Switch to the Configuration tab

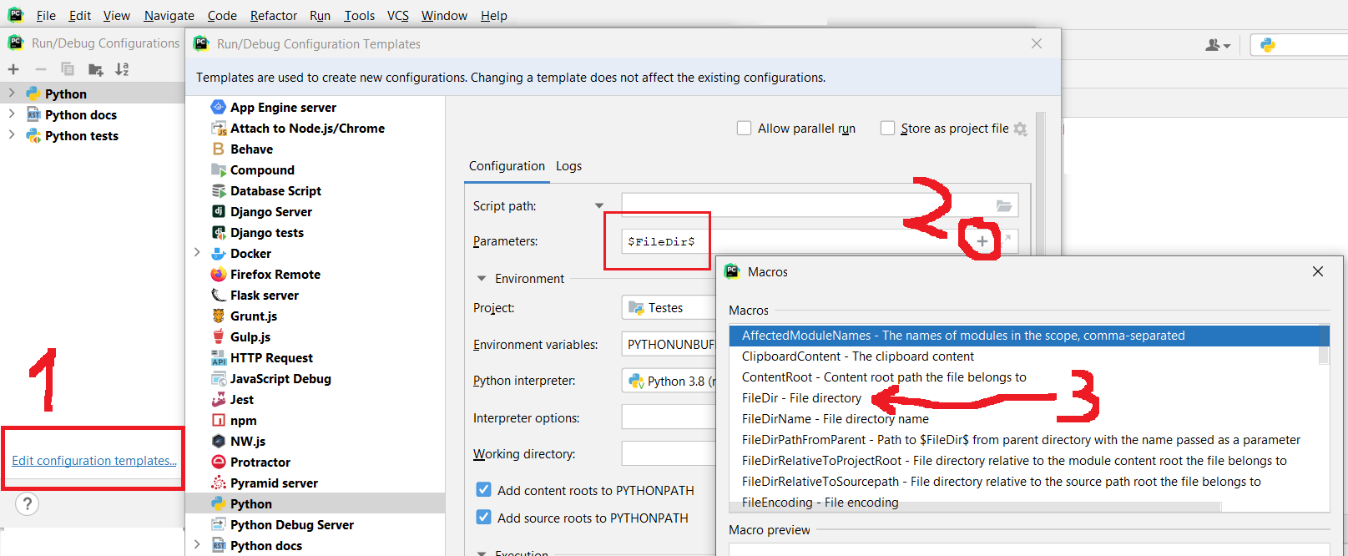[x=507, y=166]
